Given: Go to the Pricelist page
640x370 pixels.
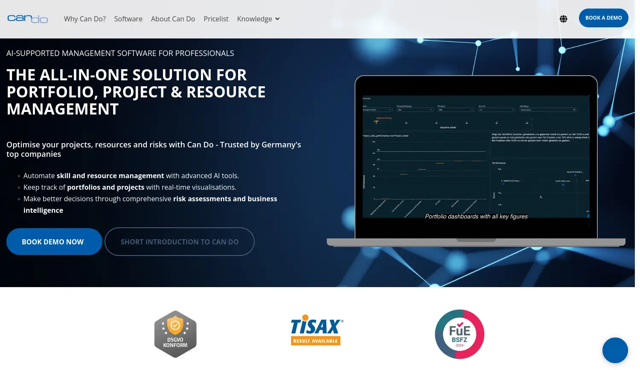Looking at the screenshot, I should point(216,19).
